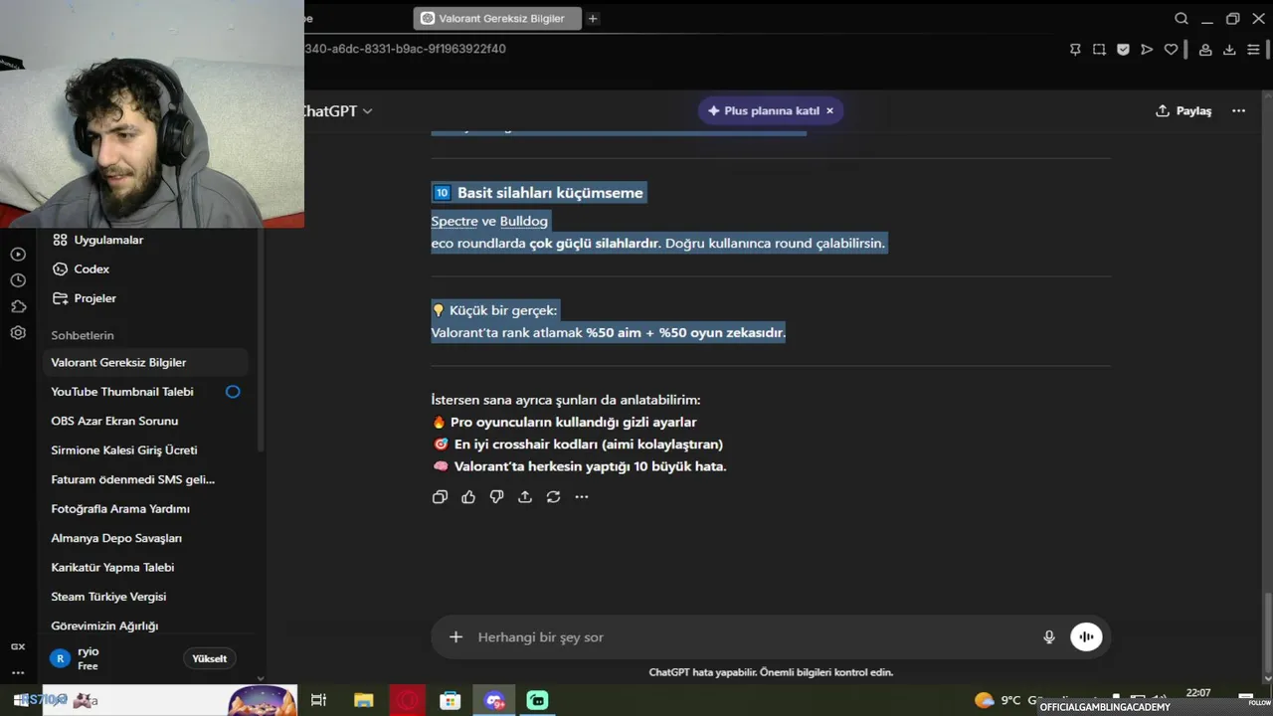Add attachment with plus icon in prompt box
The height and width of the screenshot is (716, 1273).
click(x=455, y=637)
